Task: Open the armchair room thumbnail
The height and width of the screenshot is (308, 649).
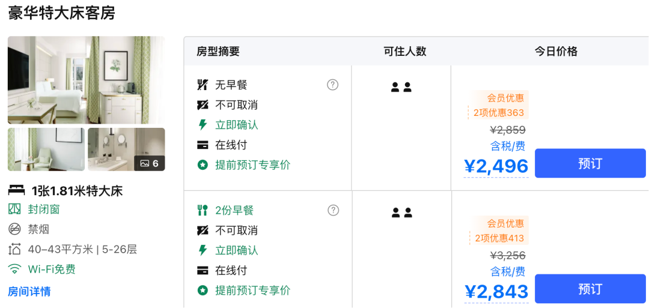Action: [46, 149]
